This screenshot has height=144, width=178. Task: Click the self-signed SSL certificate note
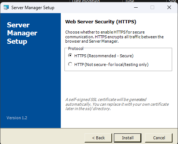click(x=117, y=104)
